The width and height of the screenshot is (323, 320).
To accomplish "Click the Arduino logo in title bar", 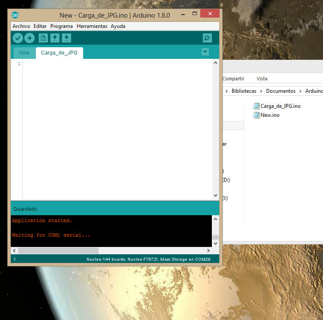I will click(x=15, y=15).
